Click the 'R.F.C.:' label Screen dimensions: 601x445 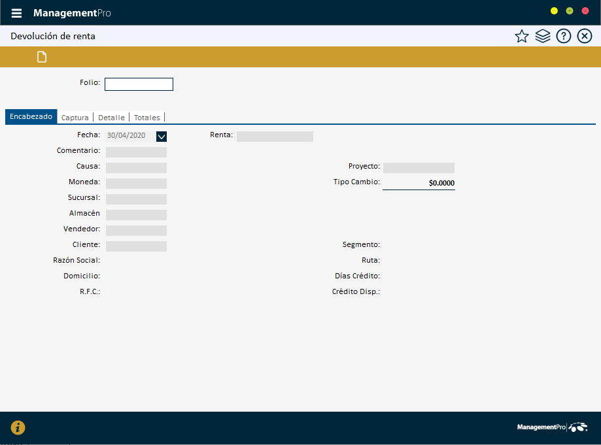click(x=90, y=291)
